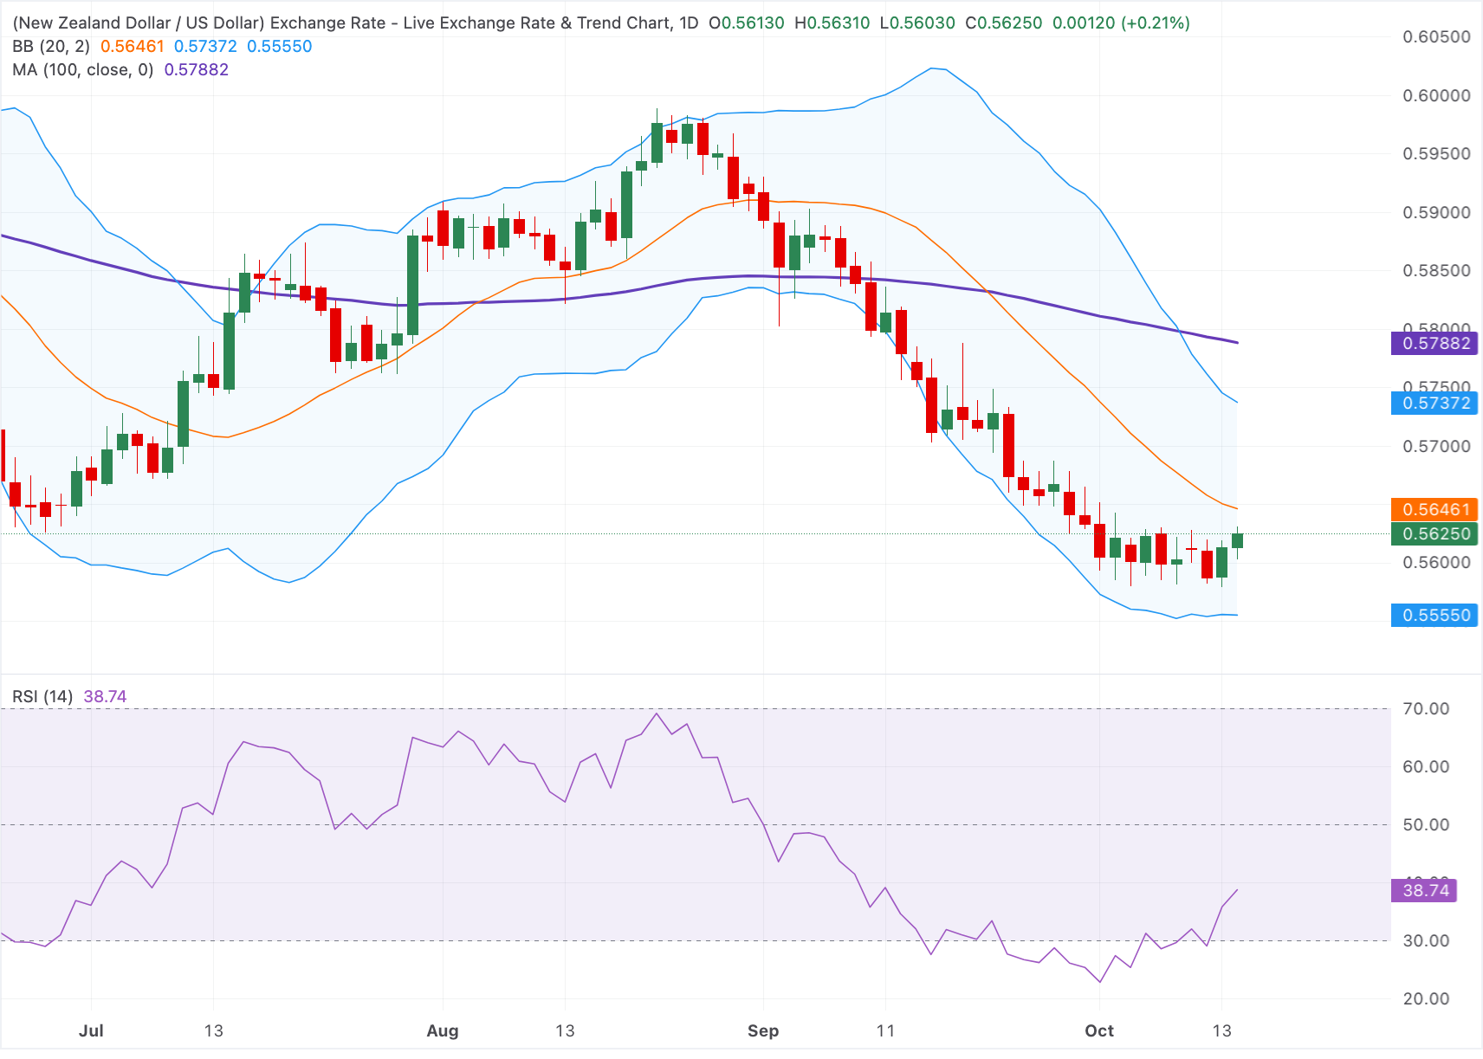Click the 0.57000 price axis label
Image resolution: width=1483 pixels, height=1059 pixels.
1436,446
